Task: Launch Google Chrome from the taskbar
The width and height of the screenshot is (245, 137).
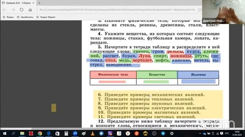Action: tap(40, 134)
